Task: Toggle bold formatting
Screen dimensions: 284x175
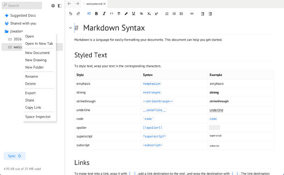Action: [x=97, y=13]
